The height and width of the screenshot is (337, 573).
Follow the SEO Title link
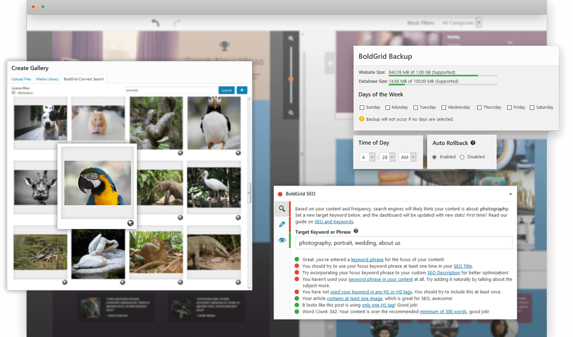(463, 266)
